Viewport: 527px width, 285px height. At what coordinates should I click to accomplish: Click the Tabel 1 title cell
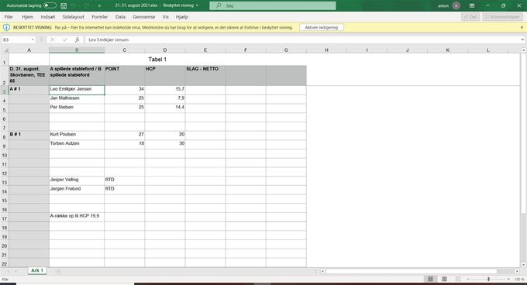(157, 60)
